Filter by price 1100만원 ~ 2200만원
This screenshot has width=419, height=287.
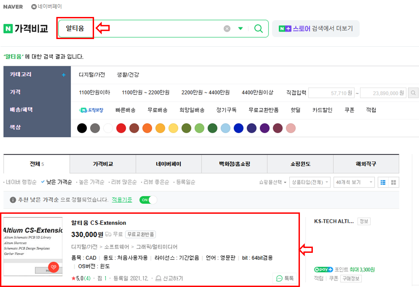click(146, 92)
